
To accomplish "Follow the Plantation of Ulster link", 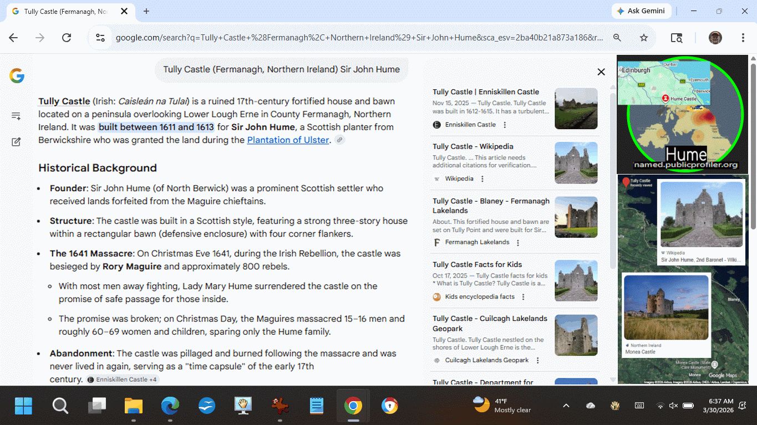I will tap(288, 140).
